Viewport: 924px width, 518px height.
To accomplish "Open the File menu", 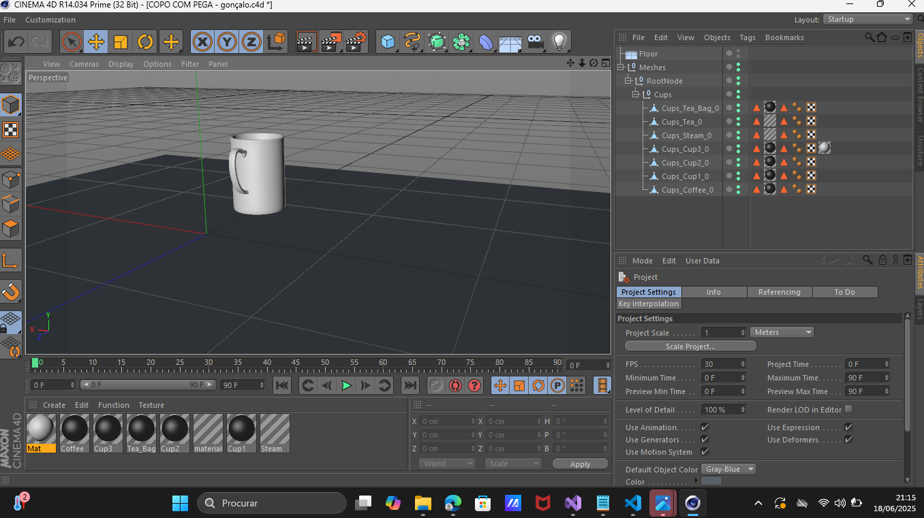I will tap(10, 20).
